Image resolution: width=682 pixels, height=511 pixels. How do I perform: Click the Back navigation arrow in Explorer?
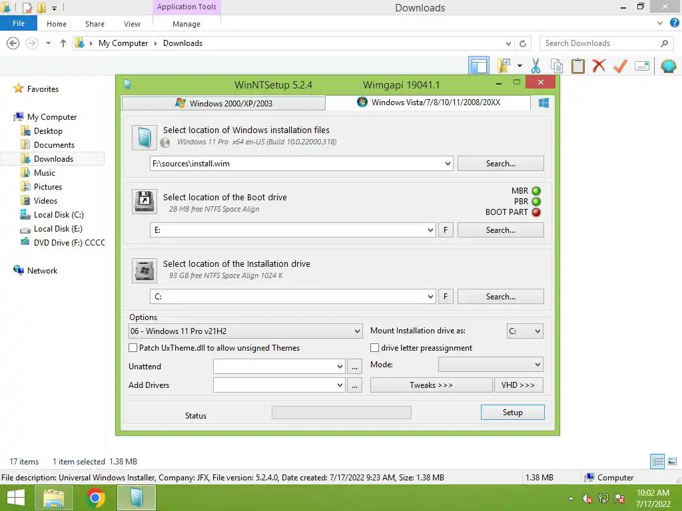tap(13, 43)
